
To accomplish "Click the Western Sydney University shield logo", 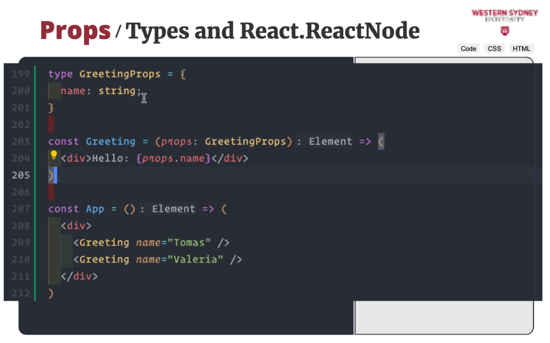I will coord(505,31).
